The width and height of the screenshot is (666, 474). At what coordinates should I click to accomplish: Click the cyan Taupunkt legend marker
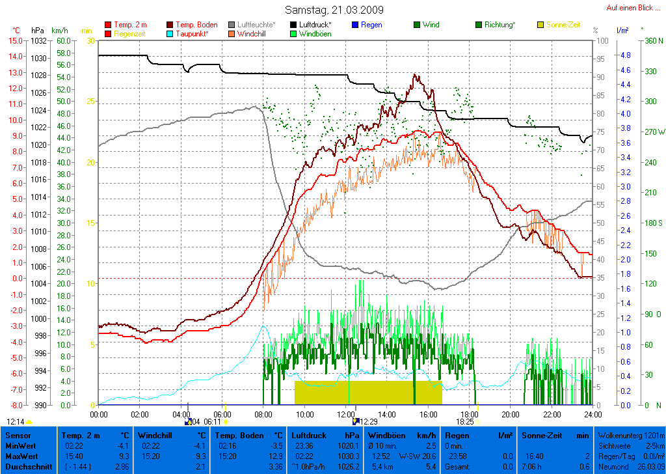(170, 34)
